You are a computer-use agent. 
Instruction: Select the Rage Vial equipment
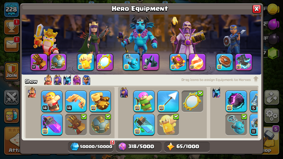[x=52, y=125]
